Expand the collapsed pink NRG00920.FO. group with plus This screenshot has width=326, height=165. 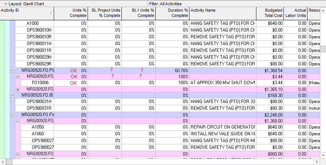click(18, 90)
